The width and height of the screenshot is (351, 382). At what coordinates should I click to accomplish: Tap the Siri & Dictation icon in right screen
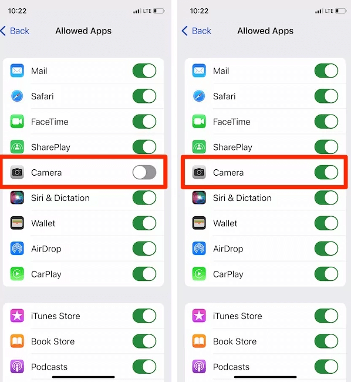click(199, 197)
